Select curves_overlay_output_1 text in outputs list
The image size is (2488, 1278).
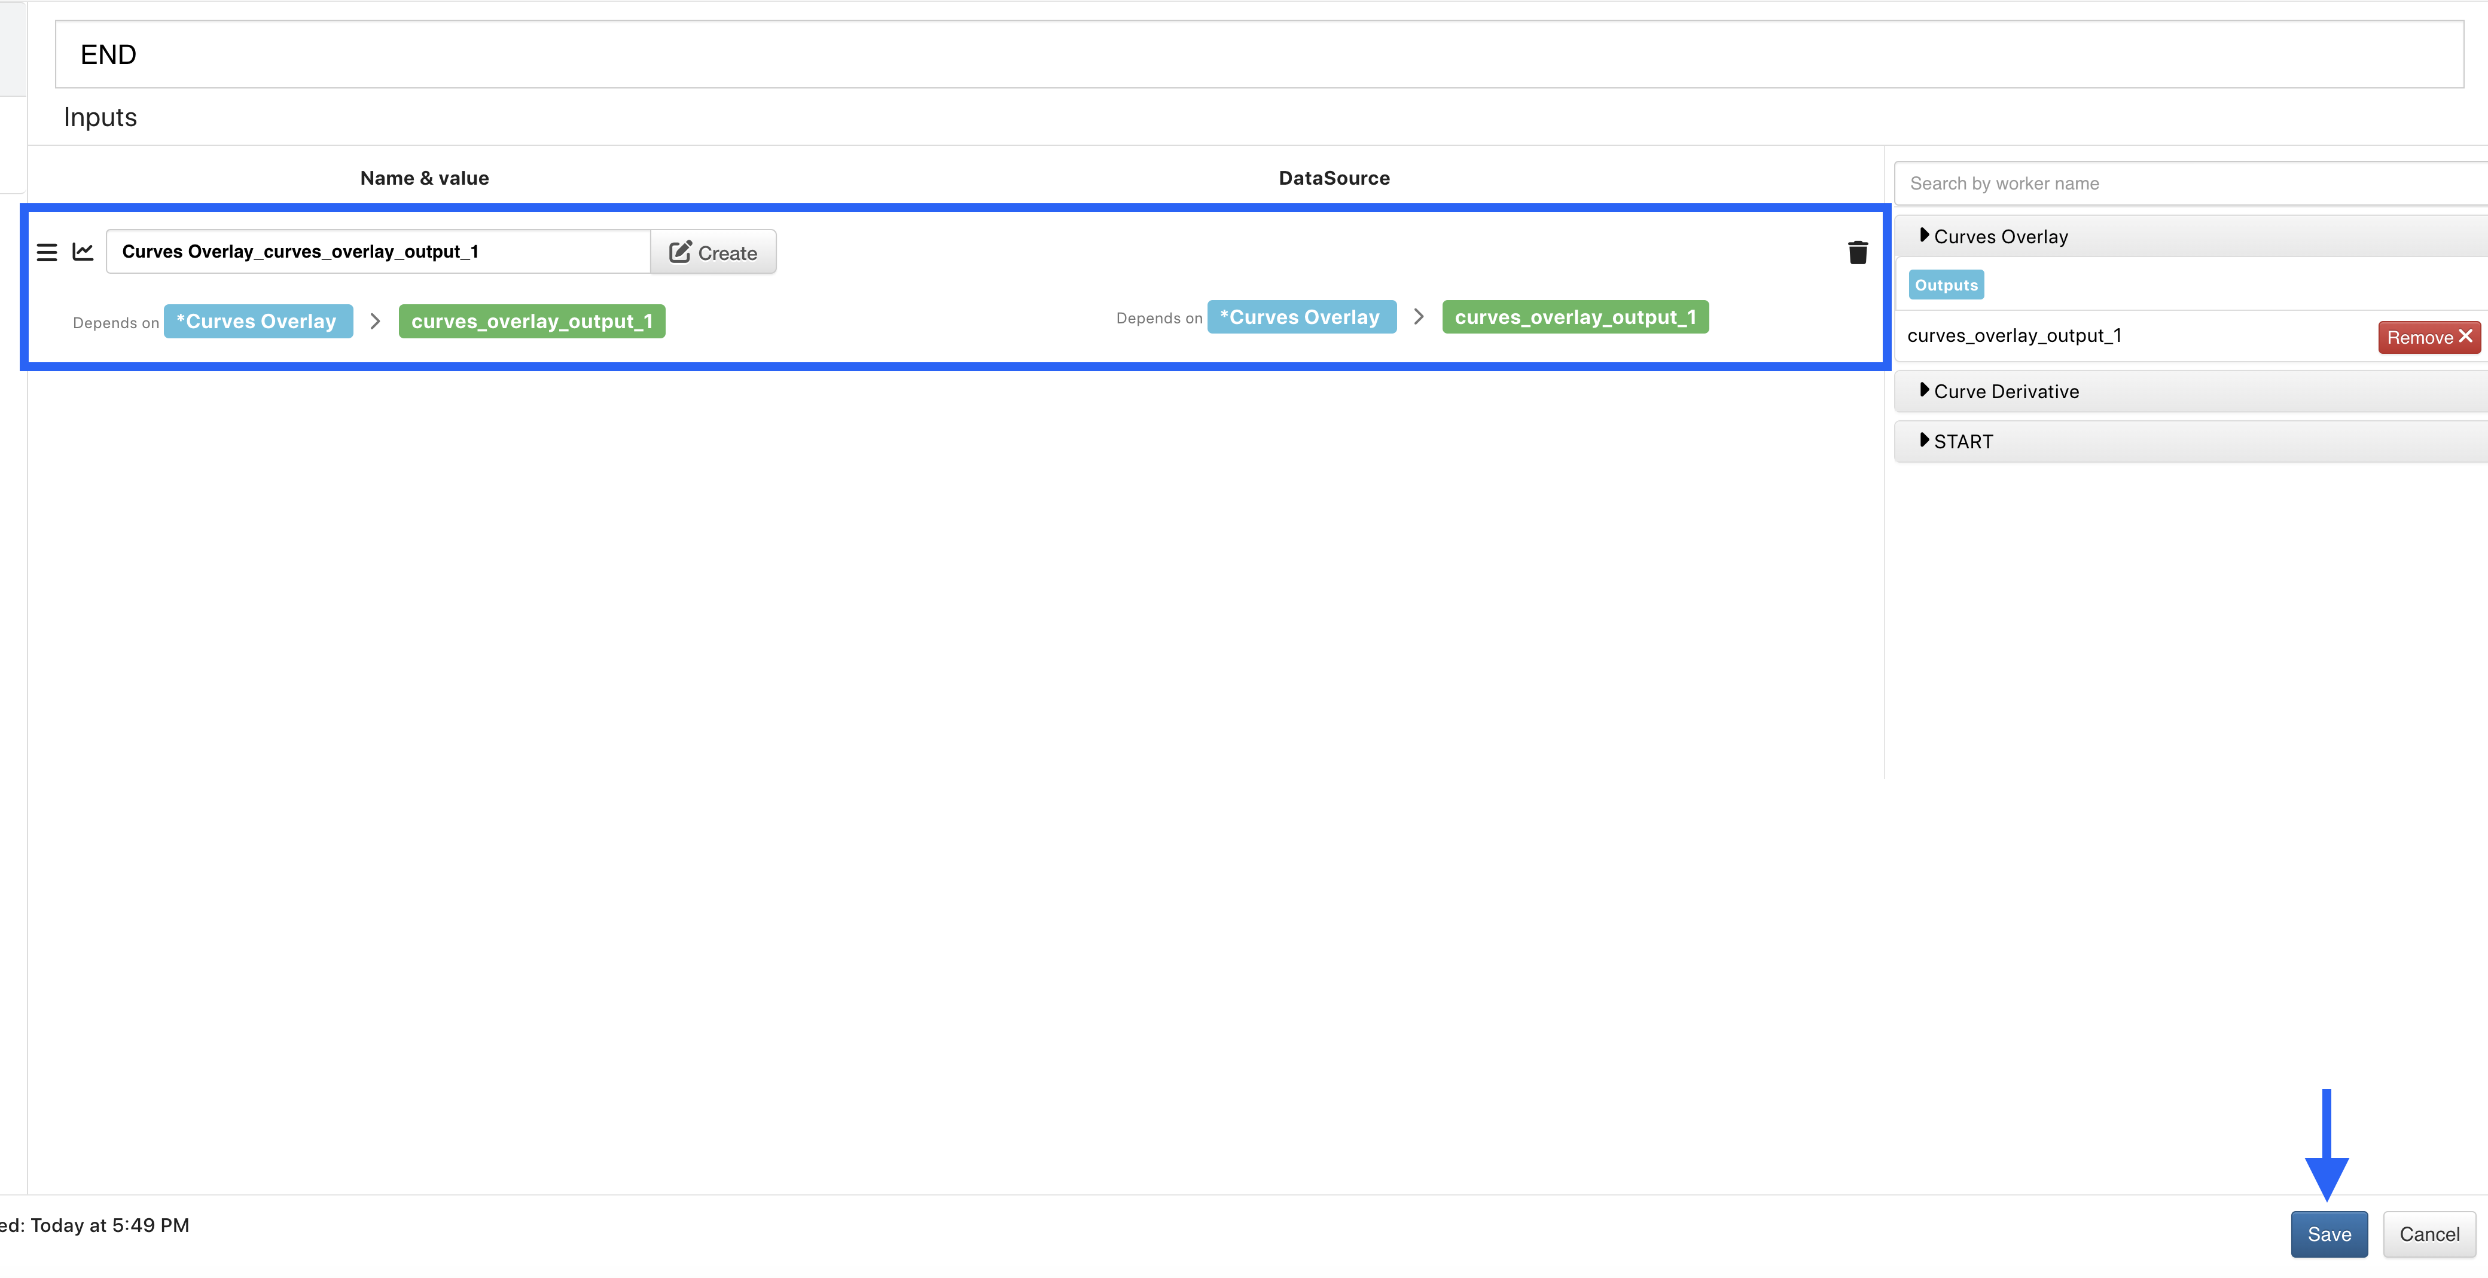(x=2014, y=336)
